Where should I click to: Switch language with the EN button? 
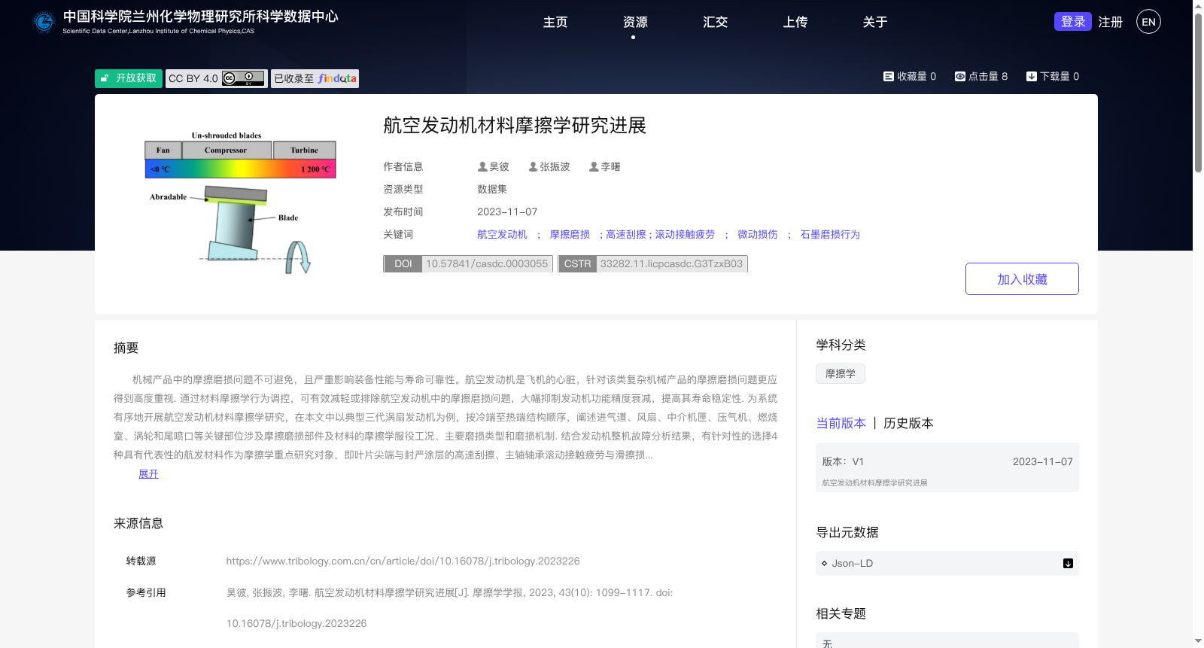pos(1148,22)
